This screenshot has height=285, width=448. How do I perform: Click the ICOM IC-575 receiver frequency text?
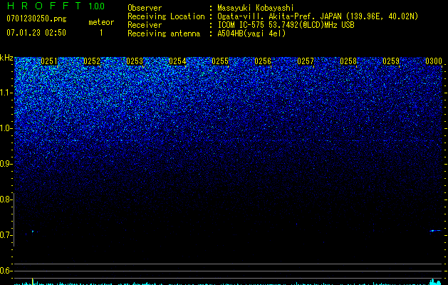click(x=286, y=25)
